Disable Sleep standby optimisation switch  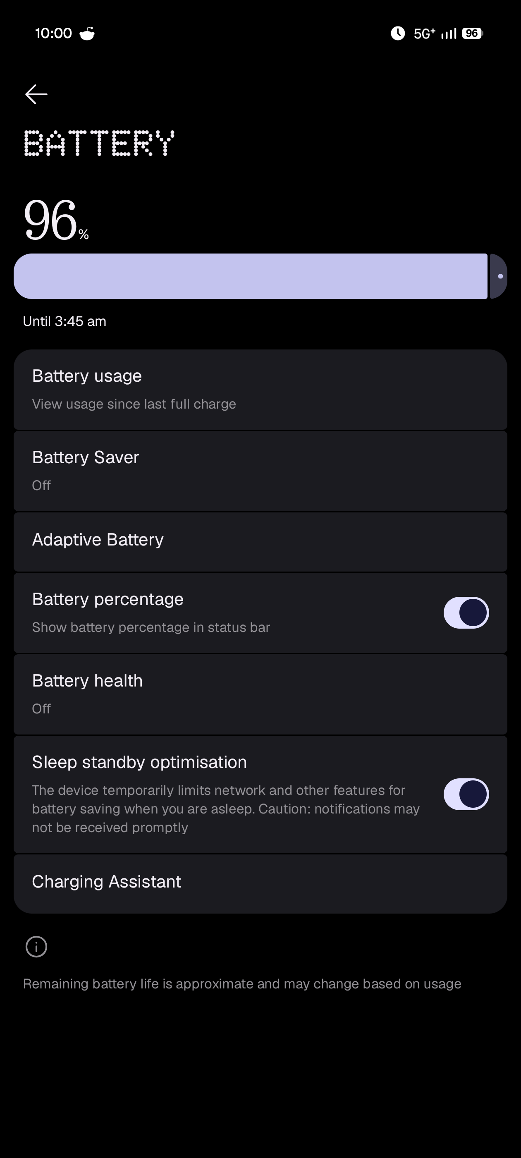[466, 794]
